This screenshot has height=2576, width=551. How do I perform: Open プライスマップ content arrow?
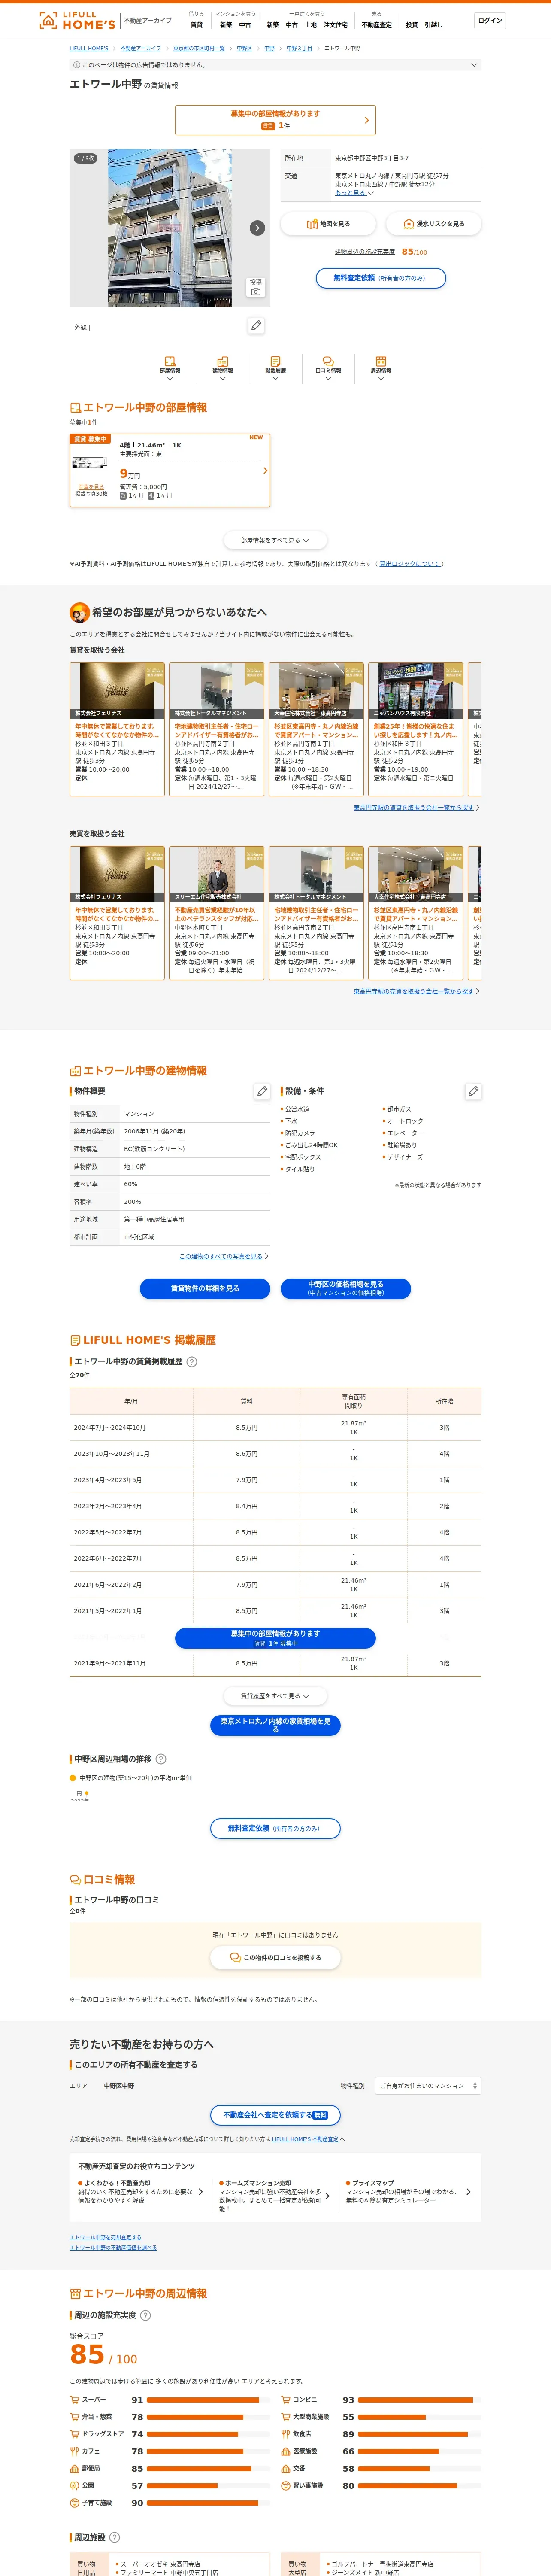pos(468,2192)
